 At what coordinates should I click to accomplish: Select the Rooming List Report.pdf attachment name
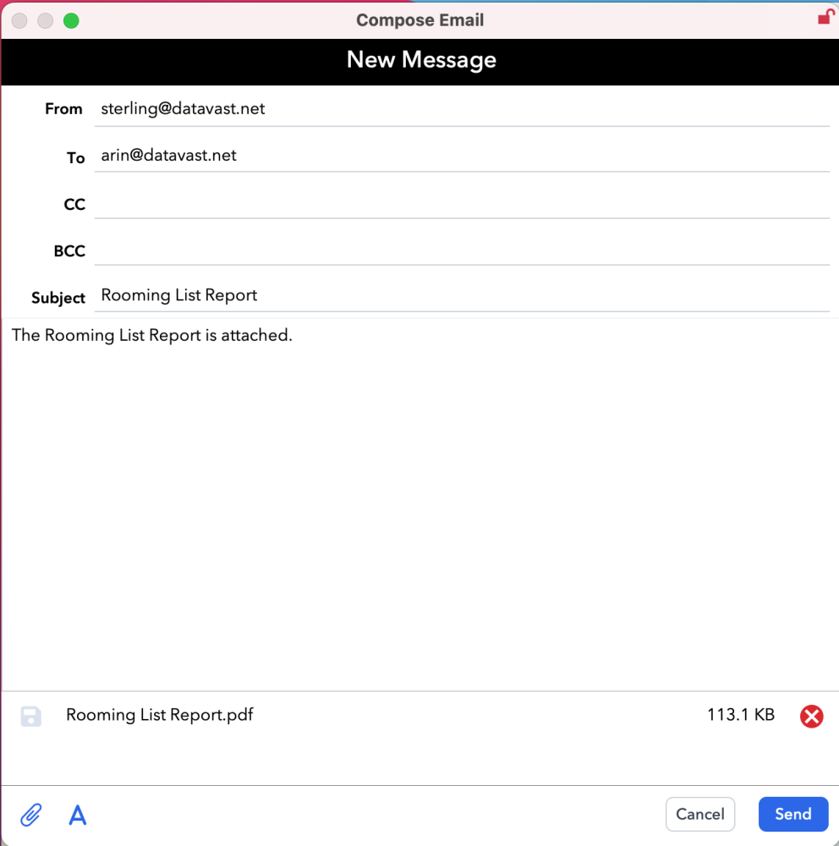tap(159, 715)
